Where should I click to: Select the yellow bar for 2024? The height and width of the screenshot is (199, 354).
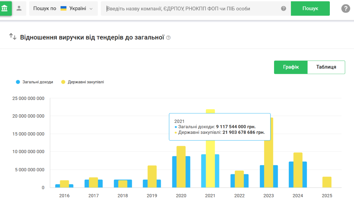coord(298,170)
